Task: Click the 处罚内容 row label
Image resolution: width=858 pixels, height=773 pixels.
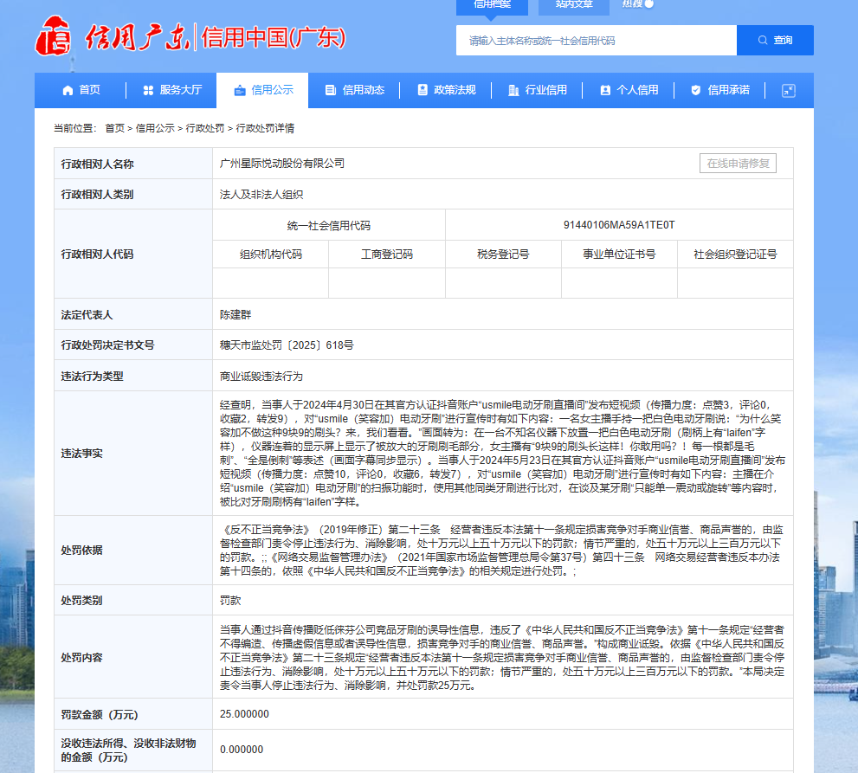Action: click(x=81, y=658)
